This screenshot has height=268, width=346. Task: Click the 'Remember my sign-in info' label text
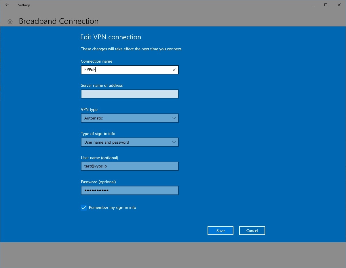pyautogui.click(x=112, y=207)
